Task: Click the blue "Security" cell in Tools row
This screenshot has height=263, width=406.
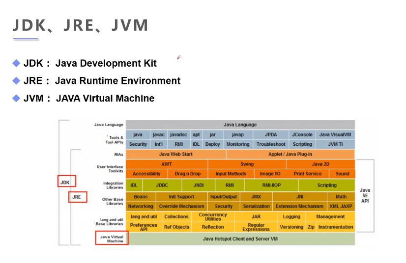Action: (x=138, y=144)
